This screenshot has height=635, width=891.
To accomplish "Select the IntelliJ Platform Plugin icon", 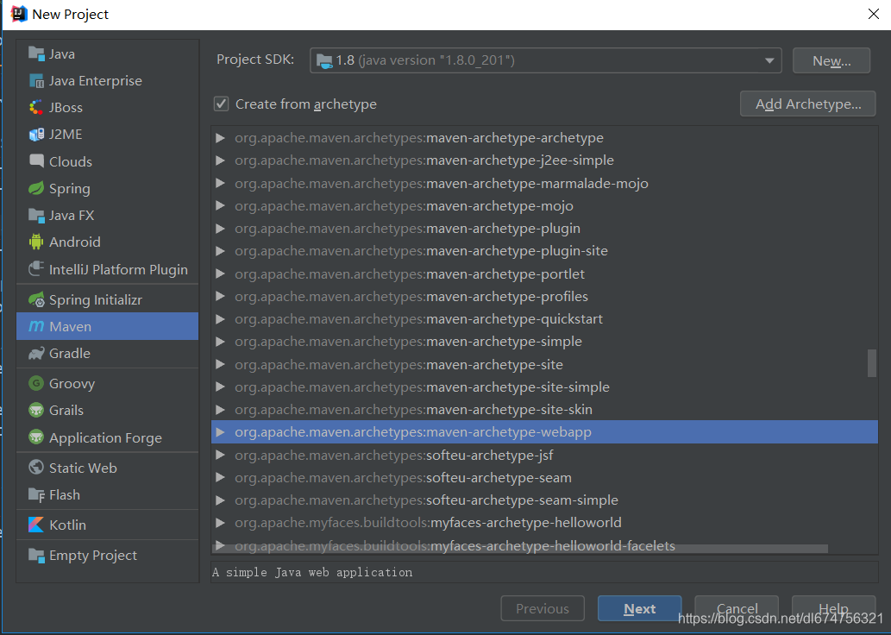I will 36,269.
